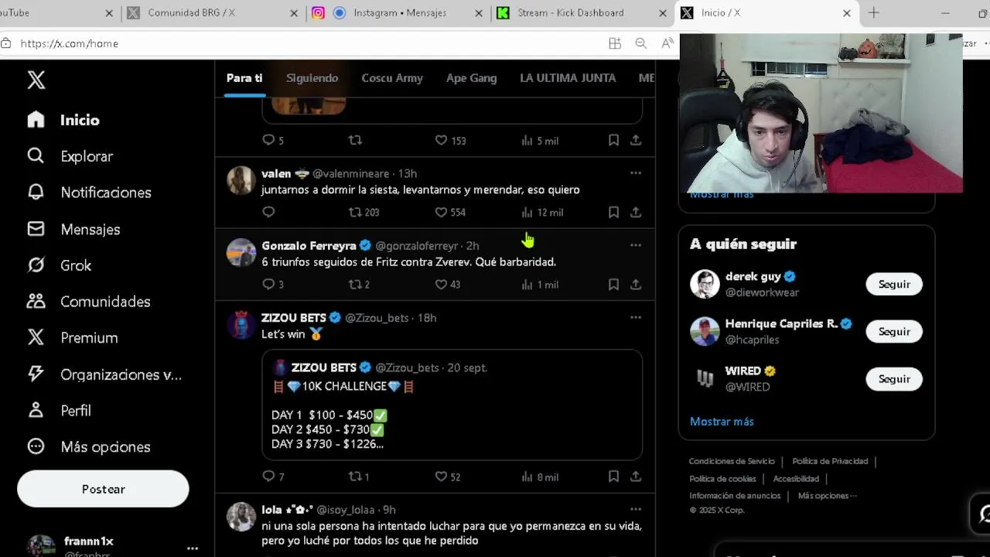Click the browser address bar URL
The height and width of the screenshot is (557, 990).
click(69, 43)
